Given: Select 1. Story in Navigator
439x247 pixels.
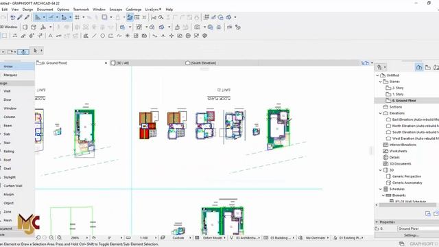Looking at the screenshot, I should pos(398,95).
